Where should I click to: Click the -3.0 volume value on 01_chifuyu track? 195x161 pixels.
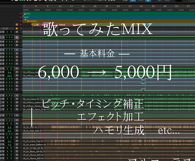pyautogui.click(x=9, y=72)
